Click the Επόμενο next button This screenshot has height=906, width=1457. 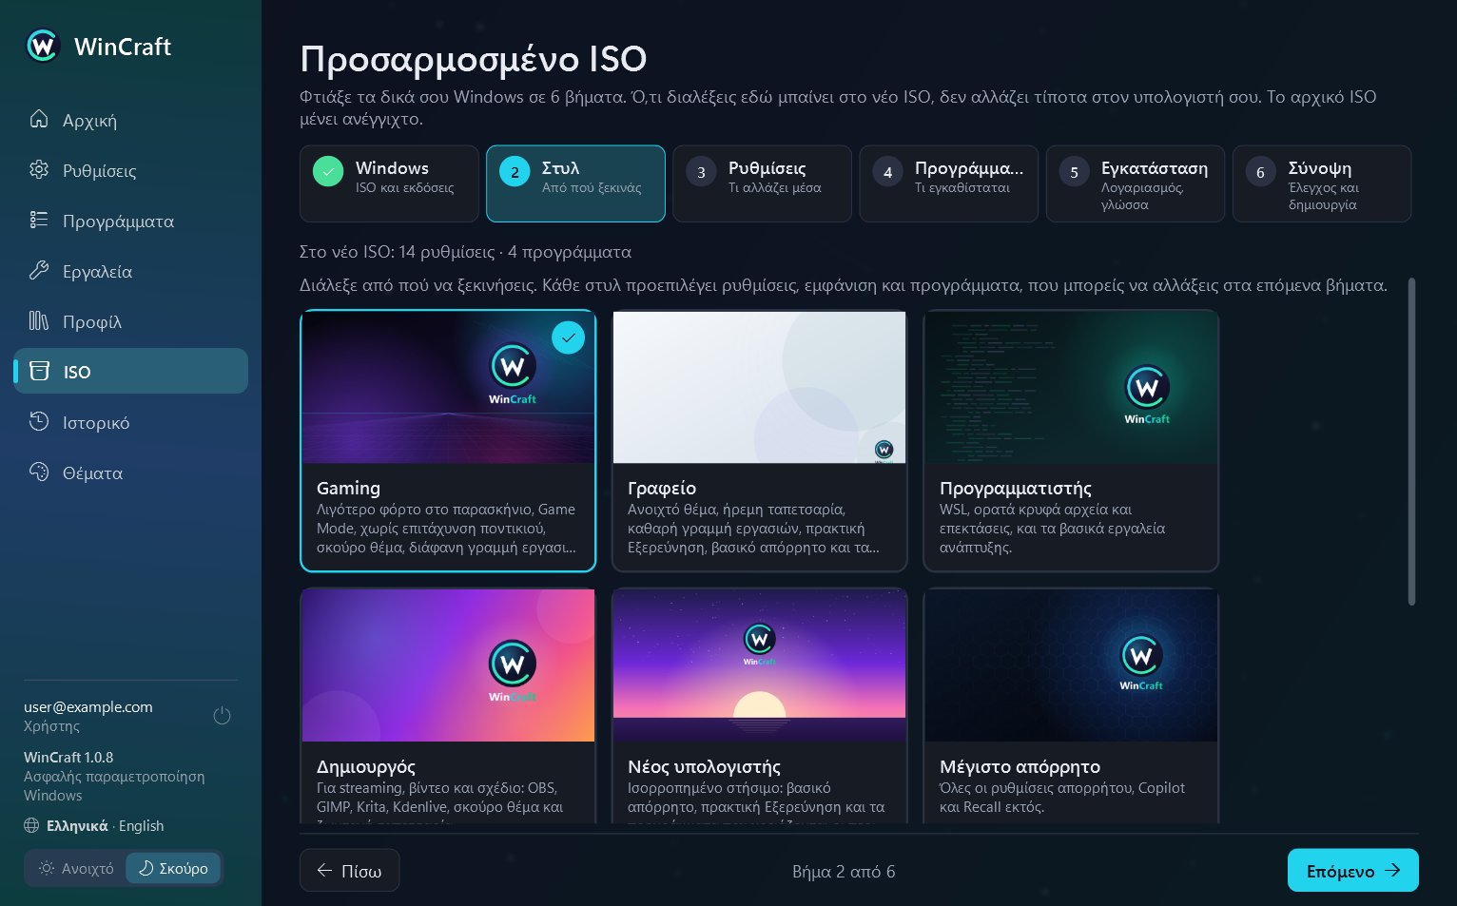click(x=1352, y=870)
